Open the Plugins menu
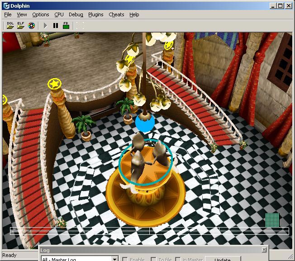The image size is (295, 261). [96, 14]
